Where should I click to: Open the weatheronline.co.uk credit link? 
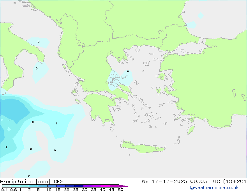pos(214,187)
